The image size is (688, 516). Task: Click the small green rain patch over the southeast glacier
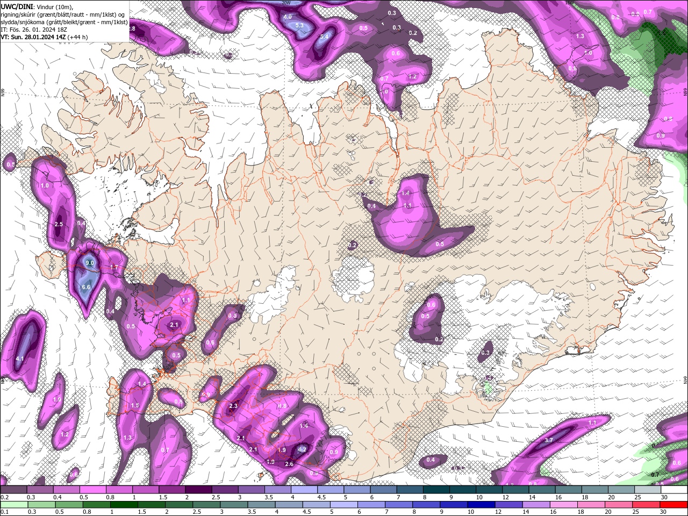pyautogui.click(x=488, y=388)
